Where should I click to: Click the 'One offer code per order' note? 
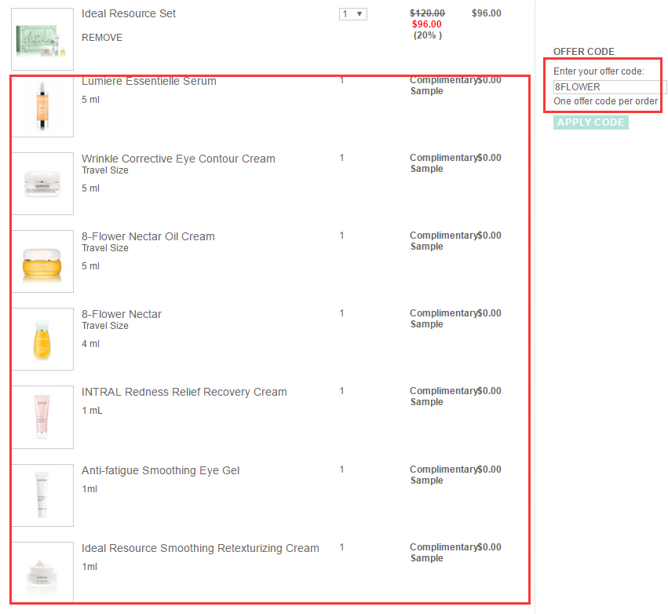[x=605, y=101]
